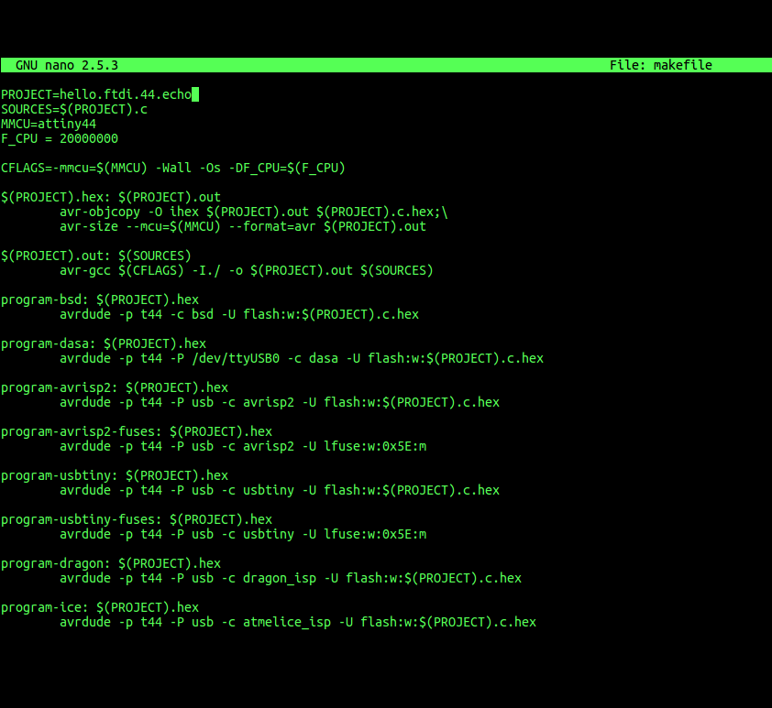
Task: Click the text cursor block after 'echo'
Action: click(195, 94)
